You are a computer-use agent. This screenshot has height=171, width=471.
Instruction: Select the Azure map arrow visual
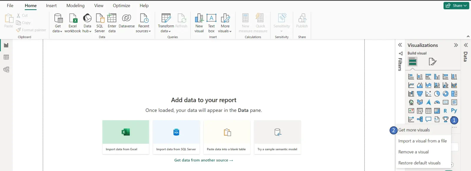point(428,102)
